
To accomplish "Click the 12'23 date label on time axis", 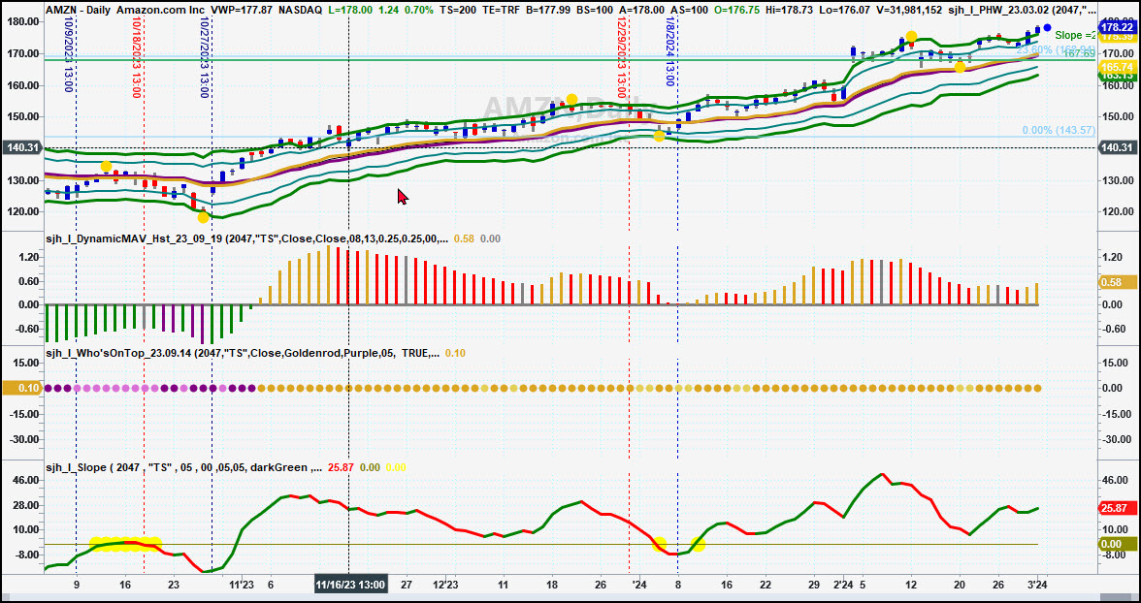I will click(x=444, y=584).
